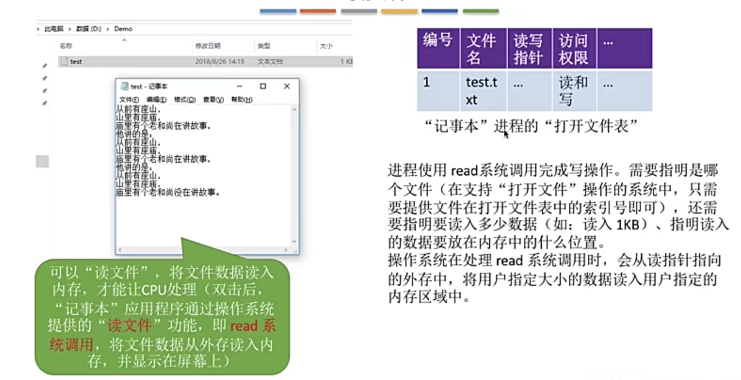Click Notepad horizontal scrollbar right arrow
This screenshot has width=741, height=380.
point(286,250)
